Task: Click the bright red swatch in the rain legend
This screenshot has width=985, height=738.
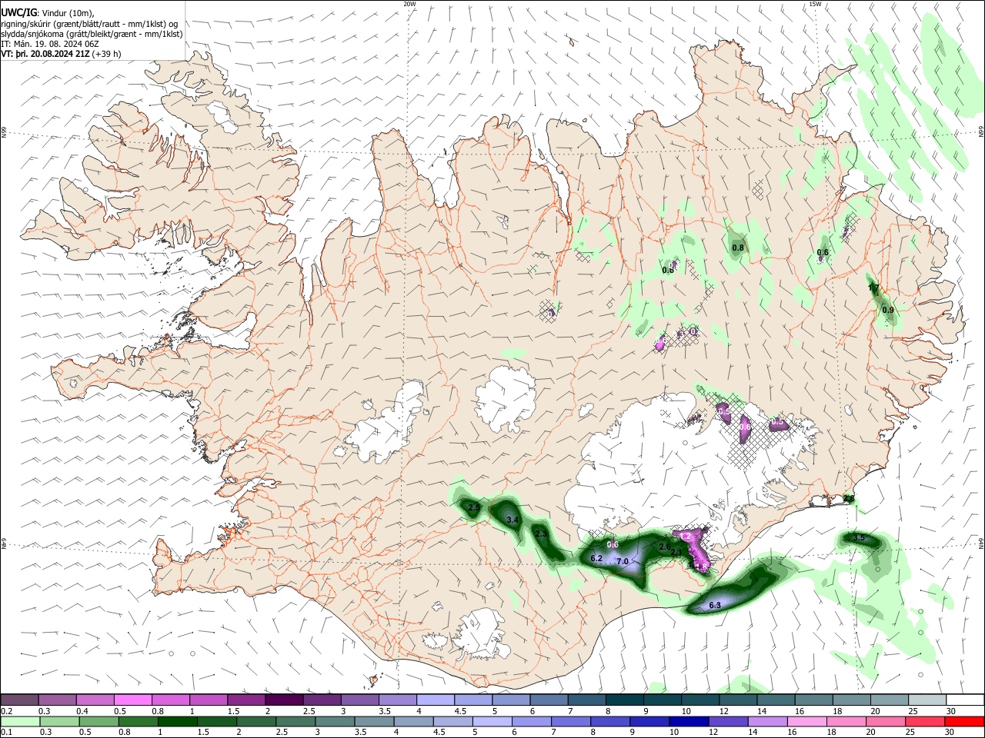Action: pos(963,722)
